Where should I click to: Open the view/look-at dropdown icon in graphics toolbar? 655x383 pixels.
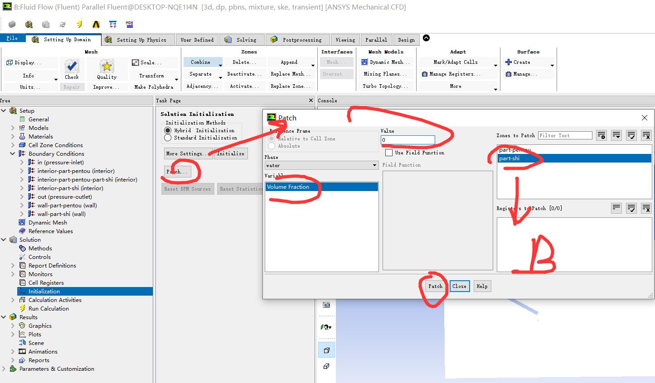pos(326,327)
